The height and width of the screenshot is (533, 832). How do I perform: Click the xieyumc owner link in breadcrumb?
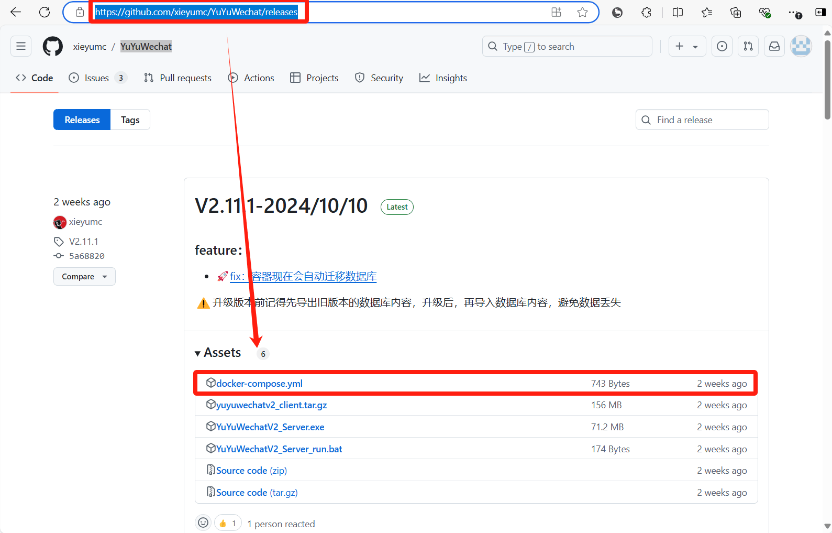[x=90, y=47]
